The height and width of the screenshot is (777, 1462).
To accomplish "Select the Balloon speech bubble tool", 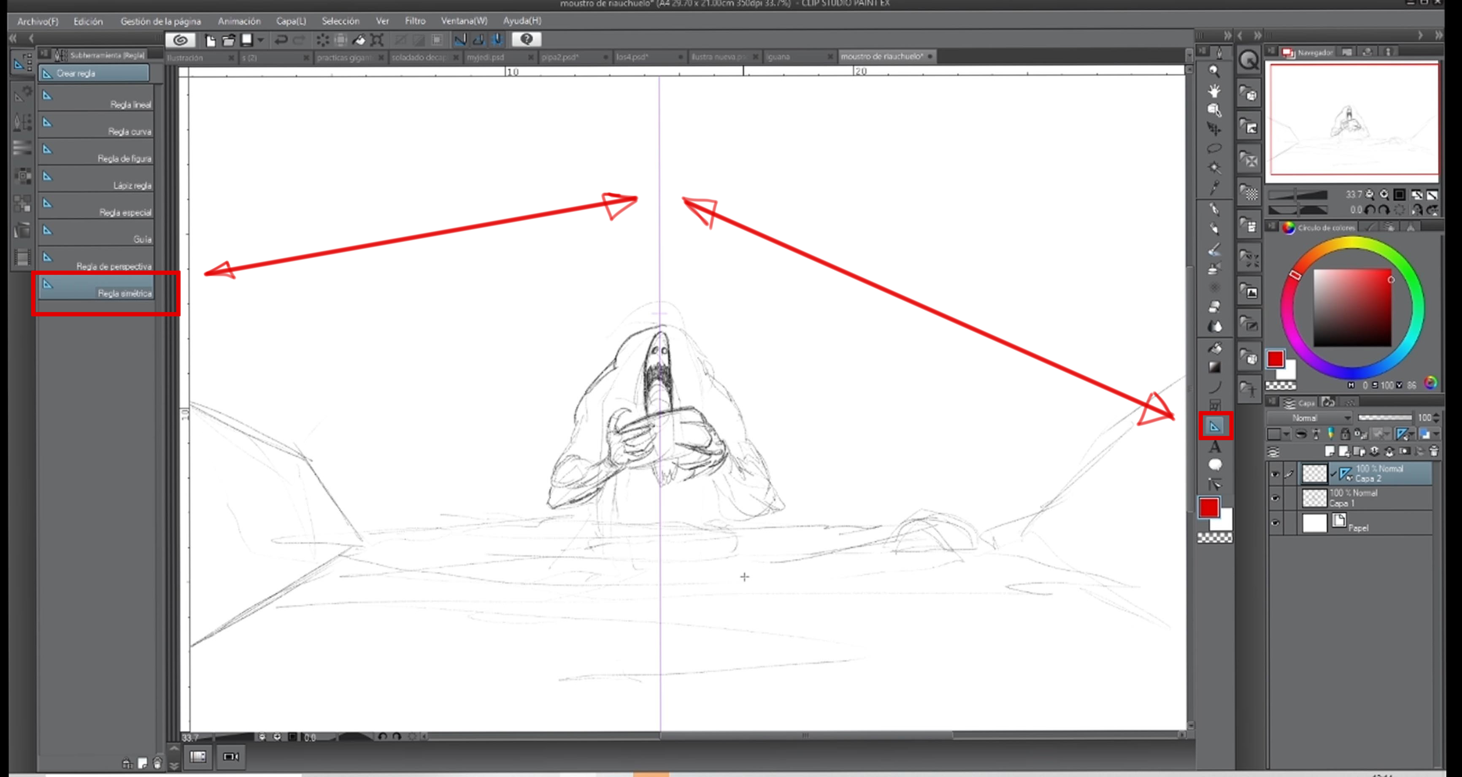I will (x=1215, y=465).
